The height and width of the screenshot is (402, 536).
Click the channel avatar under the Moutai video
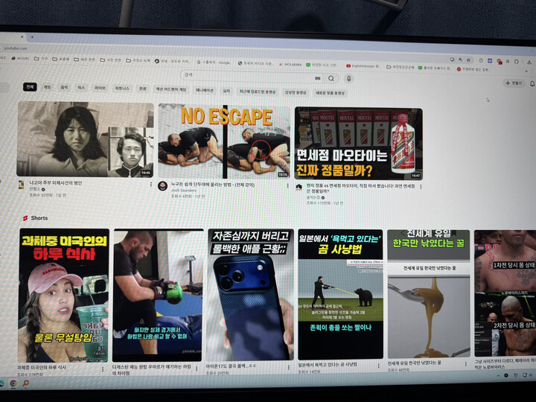[x=299, y=187]
